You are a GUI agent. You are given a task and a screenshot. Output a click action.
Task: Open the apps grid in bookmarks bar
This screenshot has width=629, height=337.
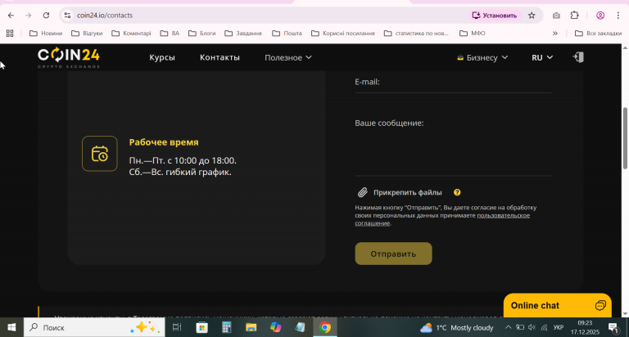[x=10, y=34]
